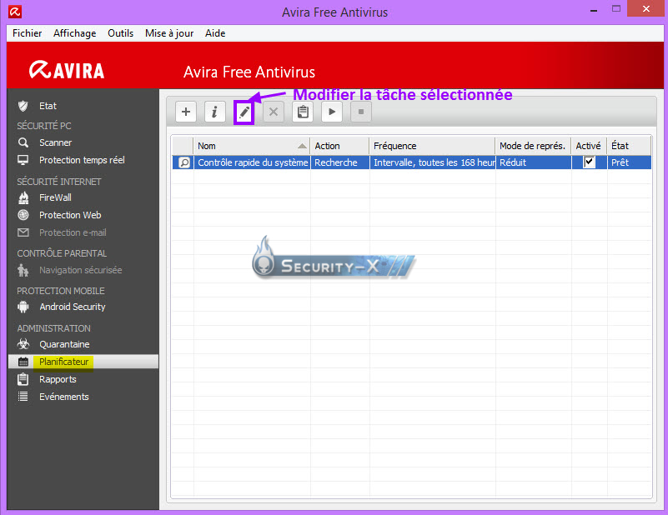
Task: Close the Avira Free Antivirus window
Action: [645, 8]
